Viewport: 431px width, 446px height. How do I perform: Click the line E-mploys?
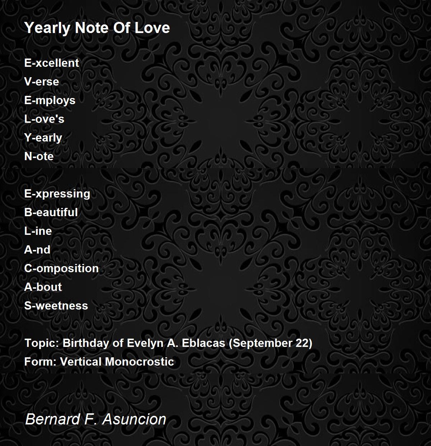50,100
